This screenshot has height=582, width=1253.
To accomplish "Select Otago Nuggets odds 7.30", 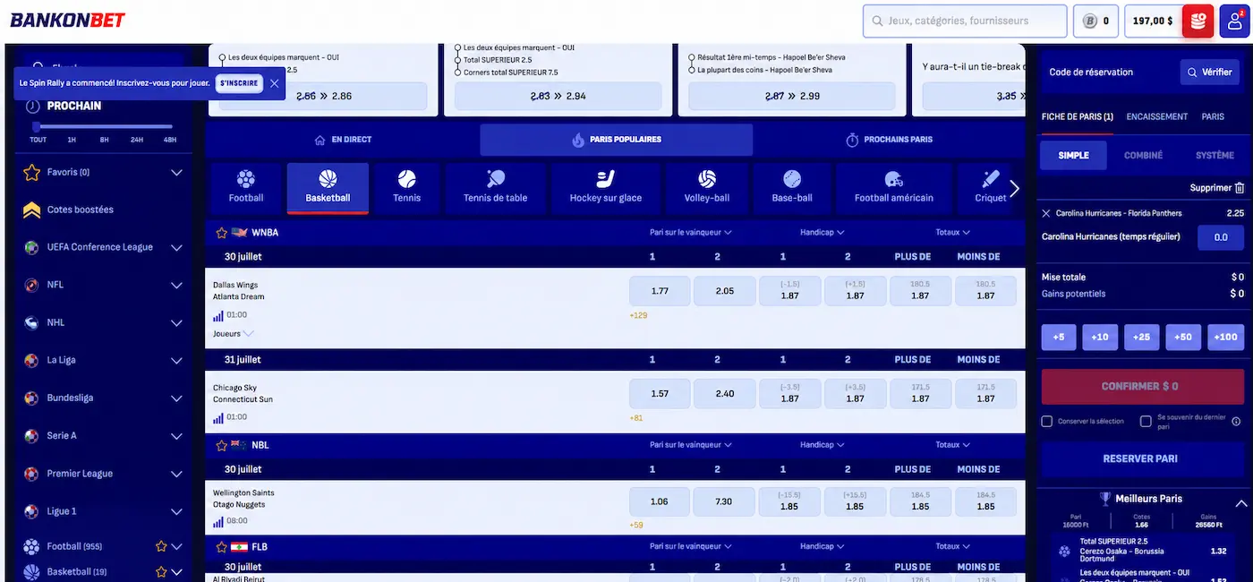I will click(x=725, y=502).
